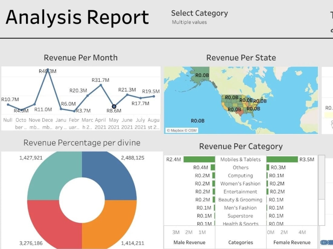333x249 pixels.
Task: Open the Select Category filter dropdown
Action: tap(199, 13)
